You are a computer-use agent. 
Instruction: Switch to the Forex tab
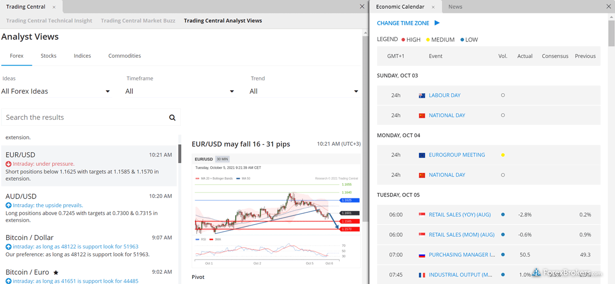tap(16, 56)
